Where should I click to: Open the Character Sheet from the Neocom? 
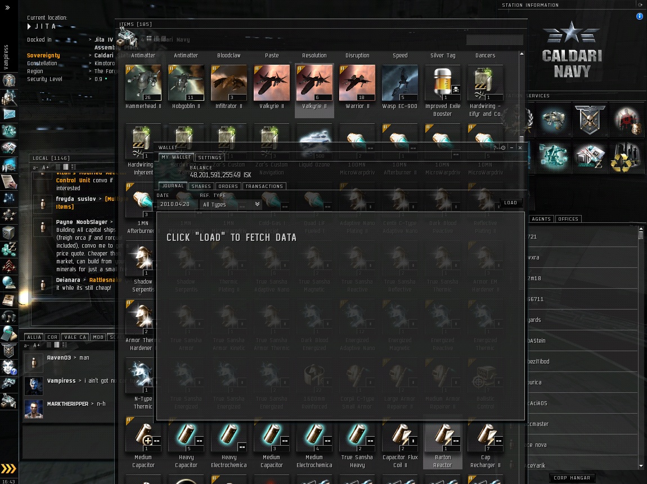[8, 80]
